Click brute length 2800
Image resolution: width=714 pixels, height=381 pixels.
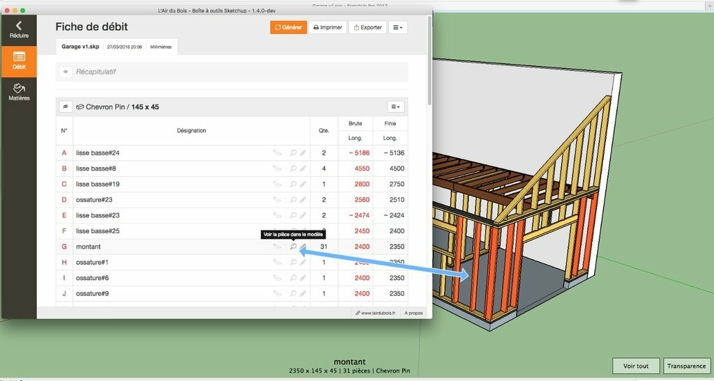(x=362, y=184)
